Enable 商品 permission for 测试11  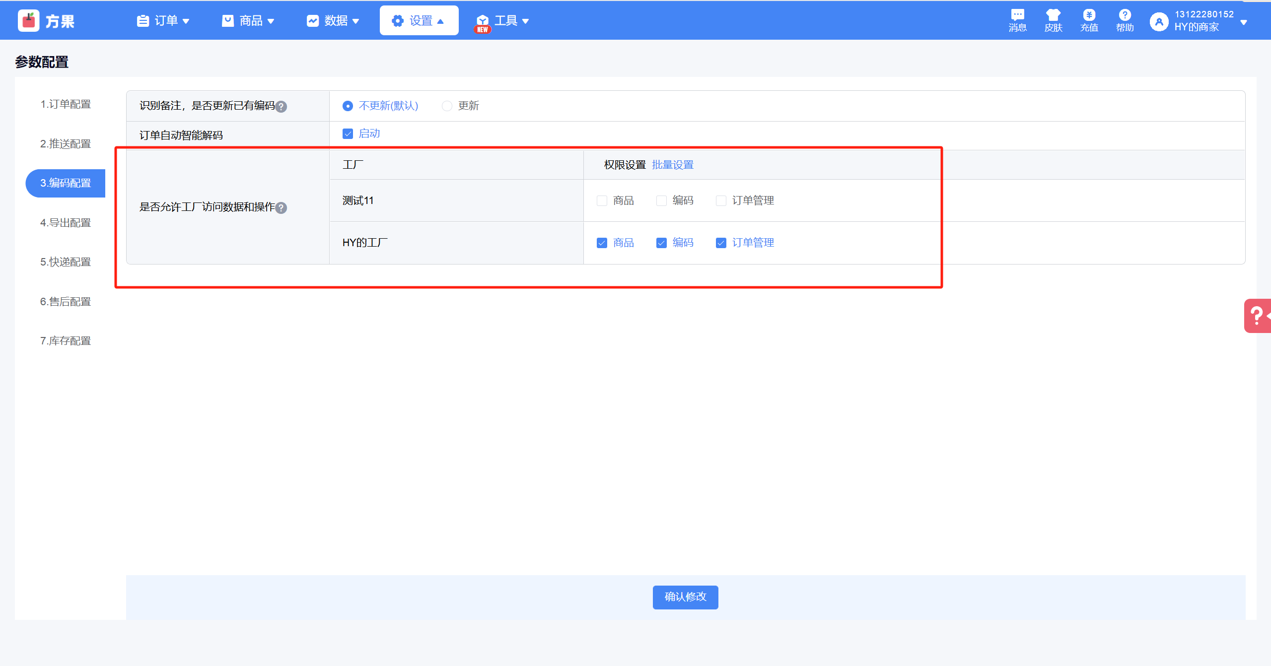602,200
